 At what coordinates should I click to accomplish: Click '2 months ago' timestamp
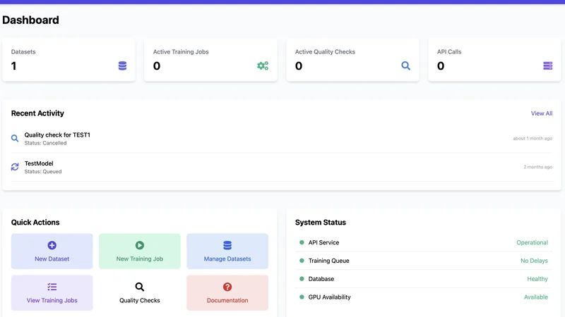[538, 167]
